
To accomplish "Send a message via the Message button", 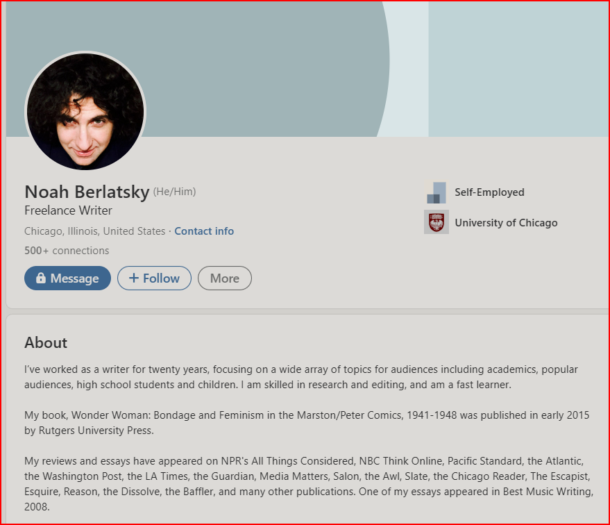I will [68, 278].
